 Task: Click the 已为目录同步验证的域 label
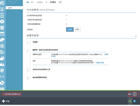pos(34,16)
